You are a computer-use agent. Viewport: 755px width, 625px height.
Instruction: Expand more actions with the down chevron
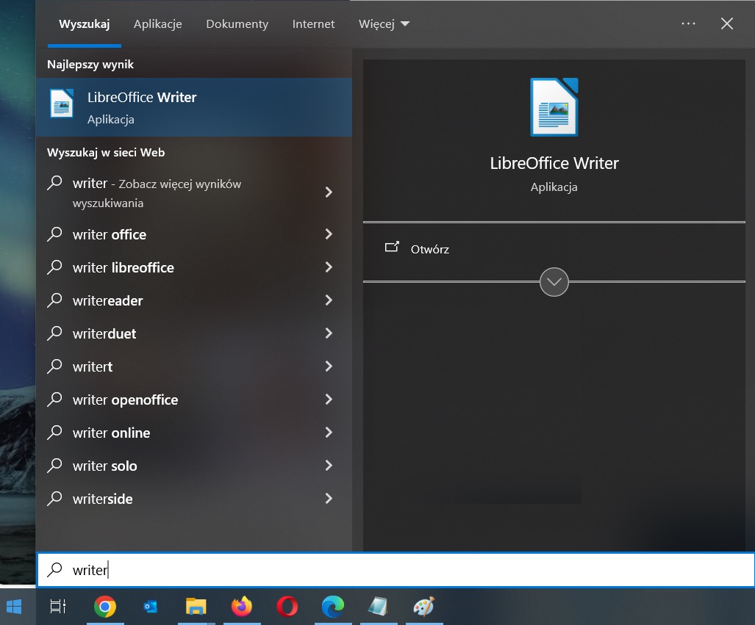pyautogui.click(x=554, y=281)
